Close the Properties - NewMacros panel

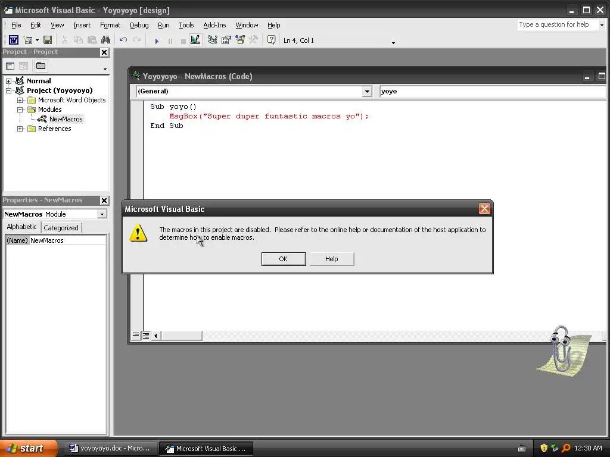click(104, 201)
